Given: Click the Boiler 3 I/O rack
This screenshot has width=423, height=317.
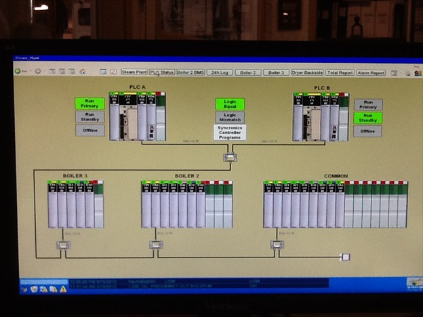Looking at the screenshot, I should 76,205.
